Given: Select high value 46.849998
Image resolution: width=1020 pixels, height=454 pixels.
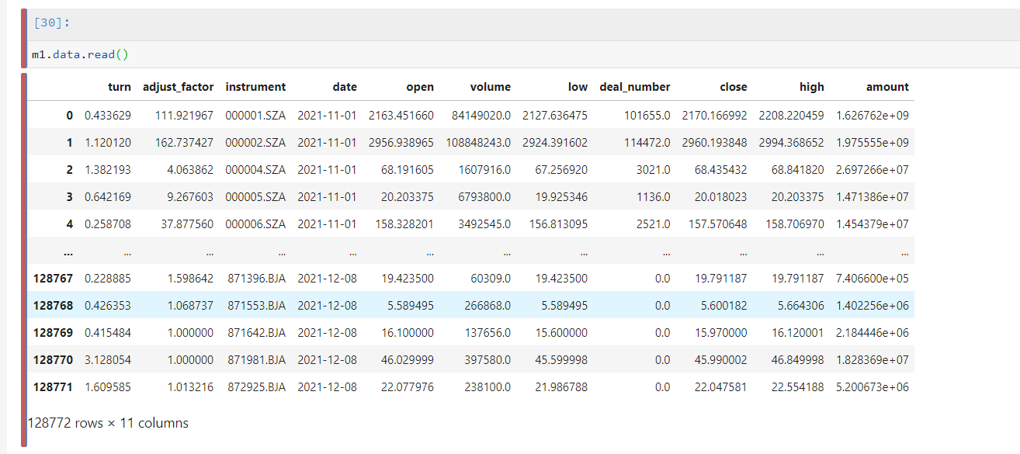Looking at the screenshot, I should point(799,360).
